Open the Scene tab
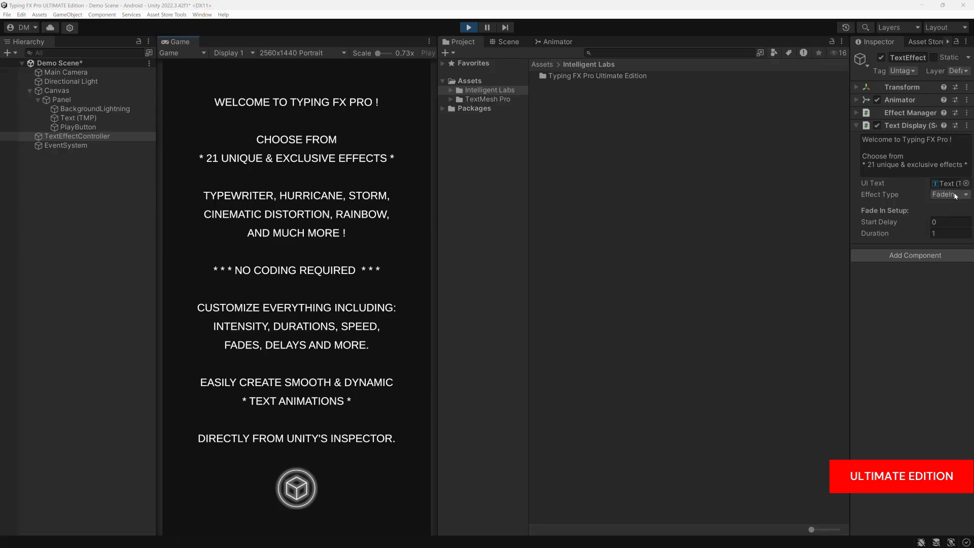974x548 pixels. click(x=509, y=42)
